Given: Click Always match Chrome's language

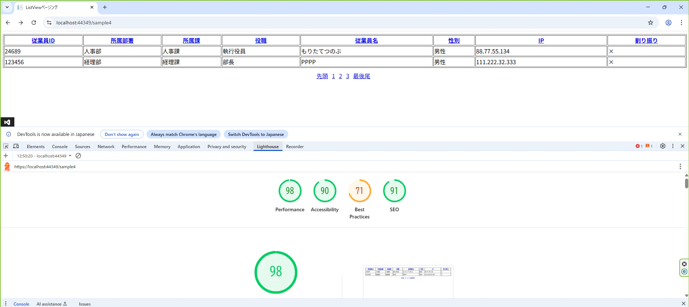Looking at the screenshot, I should click(x=183, y=134).
